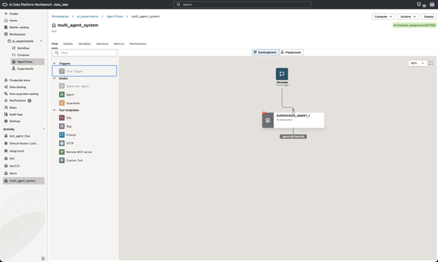Open Roles in the sidebar

pos(11,108)
